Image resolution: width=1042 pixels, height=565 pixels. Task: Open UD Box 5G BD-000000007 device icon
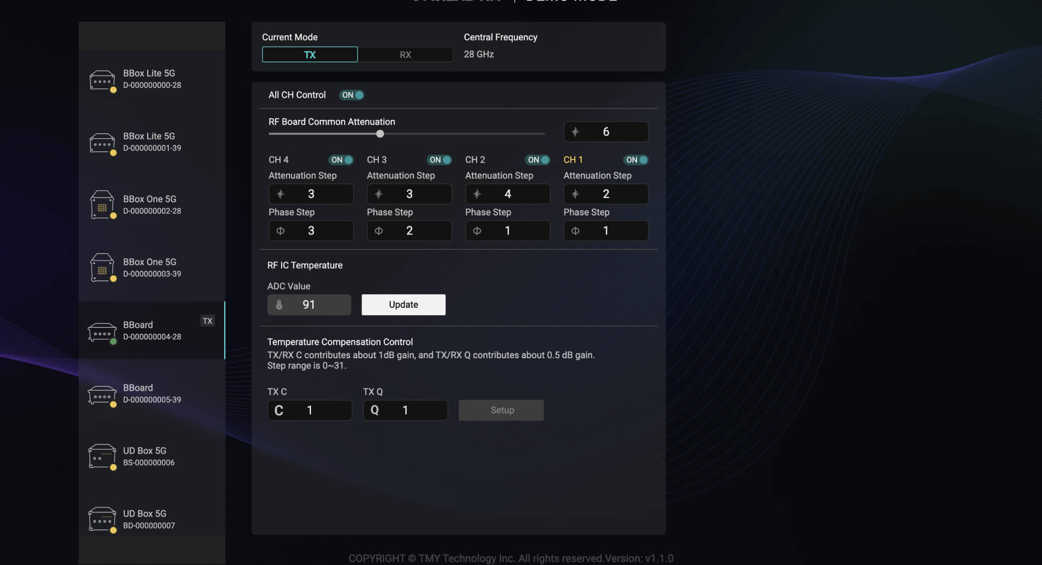102,520
